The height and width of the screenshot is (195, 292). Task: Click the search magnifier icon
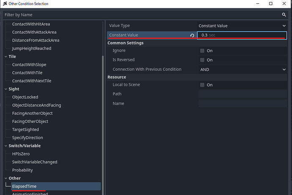(284, 14)
